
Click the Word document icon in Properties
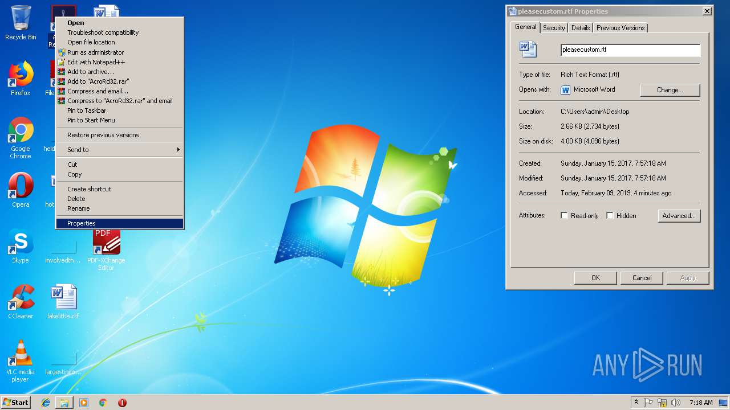[x=528, y=49]
